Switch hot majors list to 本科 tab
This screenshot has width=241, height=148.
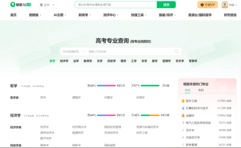click(188, 90)
